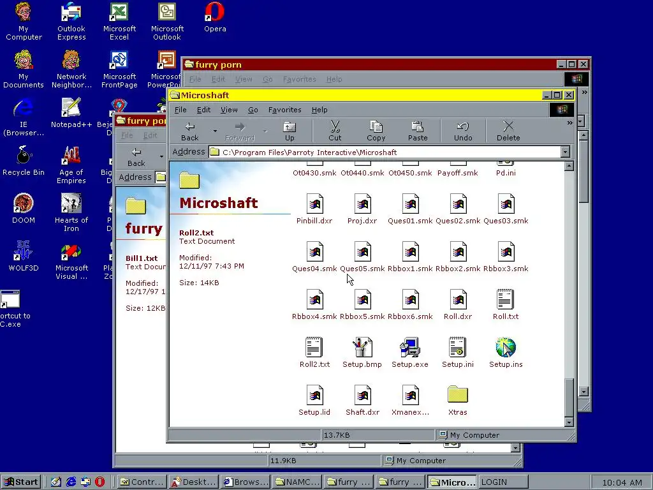
Task: Select the Proj.dxr file
Action: 362,209
